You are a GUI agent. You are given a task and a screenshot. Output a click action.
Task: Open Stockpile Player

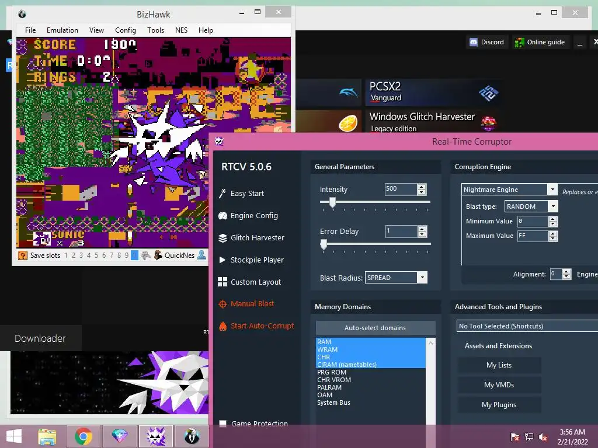point(251,260)
